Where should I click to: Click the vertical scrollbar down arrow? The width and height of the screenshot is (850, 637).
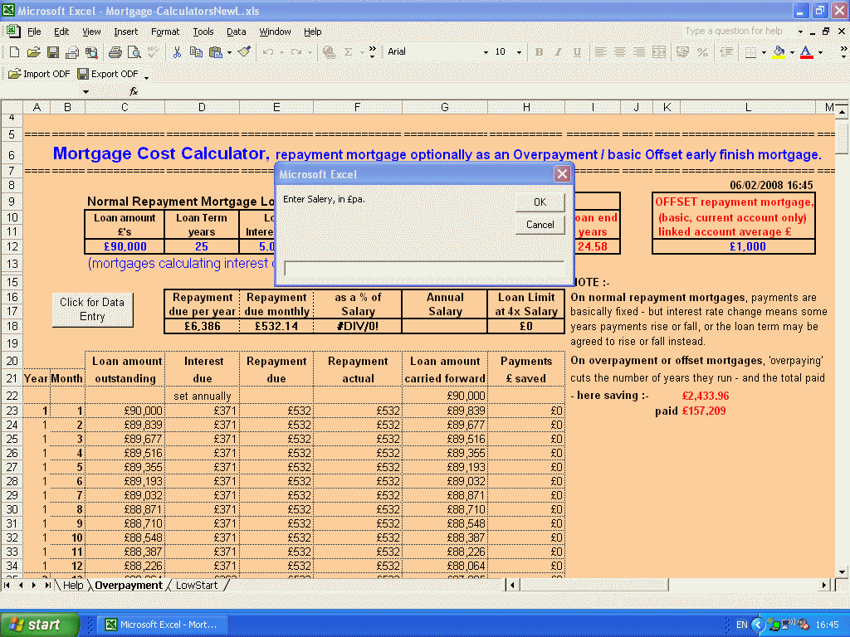pyautogui.click(x=842, y=572)
